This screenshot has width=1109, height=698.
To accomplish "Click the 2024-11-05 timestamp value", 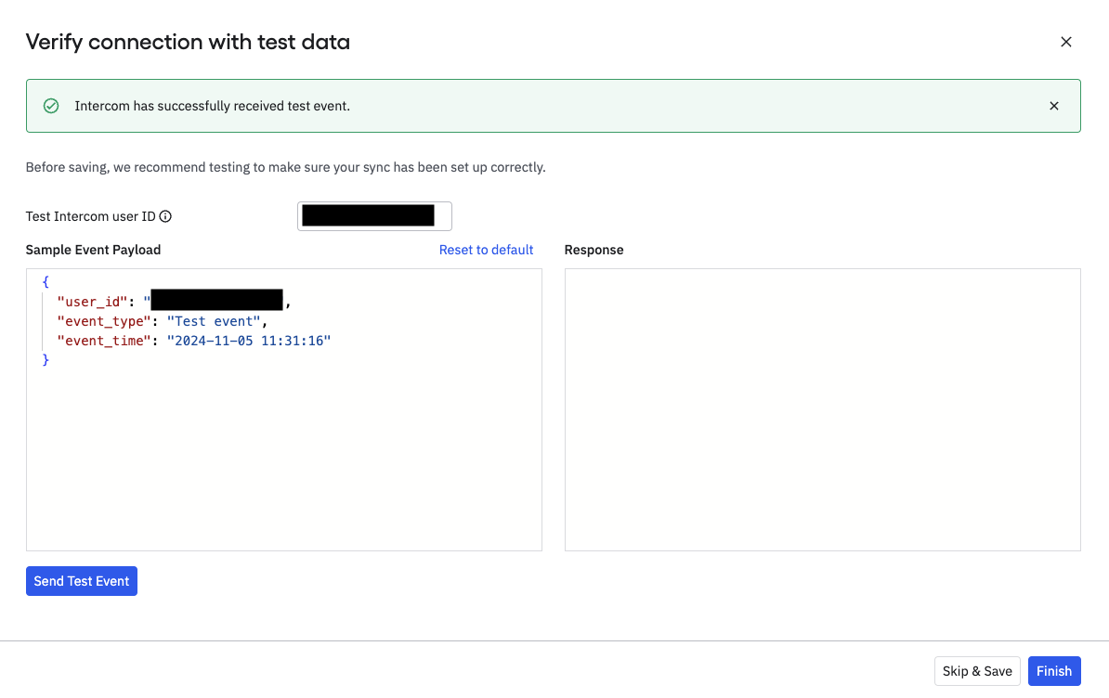I will click(x=249, y=341).
